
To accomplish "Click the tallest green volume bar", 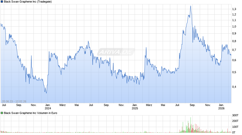I will tap(191, 125).
